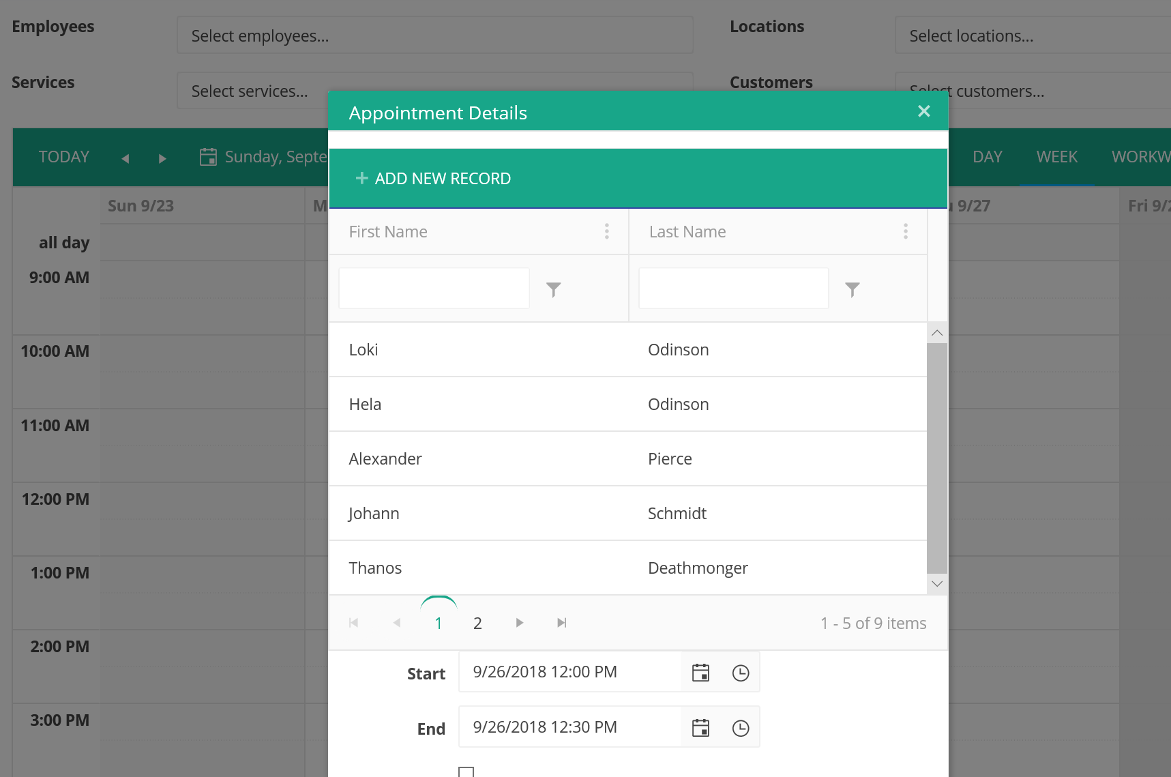The height and width of the screenshot is (777, 1171).
Task: Apply the Last Name column filter funnel
Action: tap(852, 289)
